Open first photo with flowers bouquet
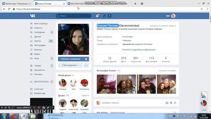 click(x=106, y=84)
